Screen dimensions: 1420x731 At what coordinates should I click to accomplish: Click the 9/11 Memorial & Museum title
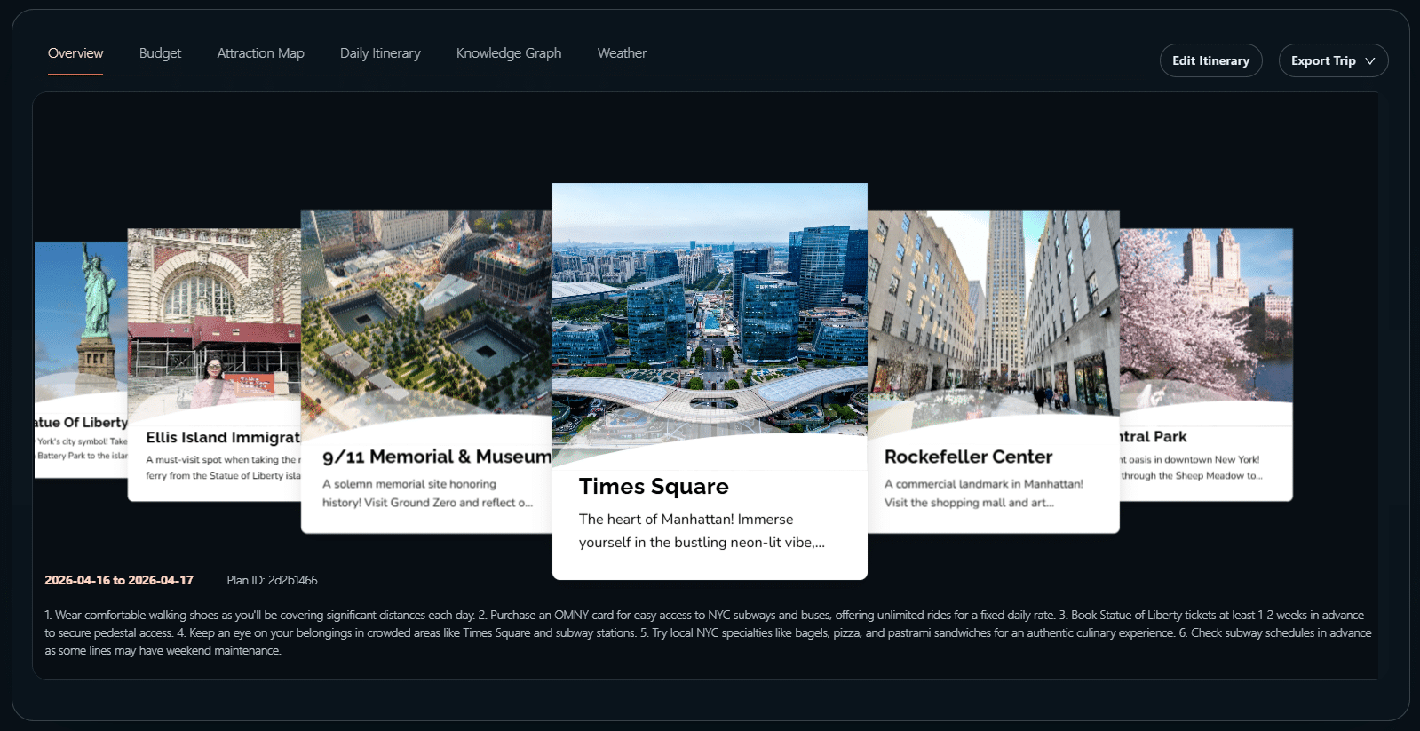[437, 457]
